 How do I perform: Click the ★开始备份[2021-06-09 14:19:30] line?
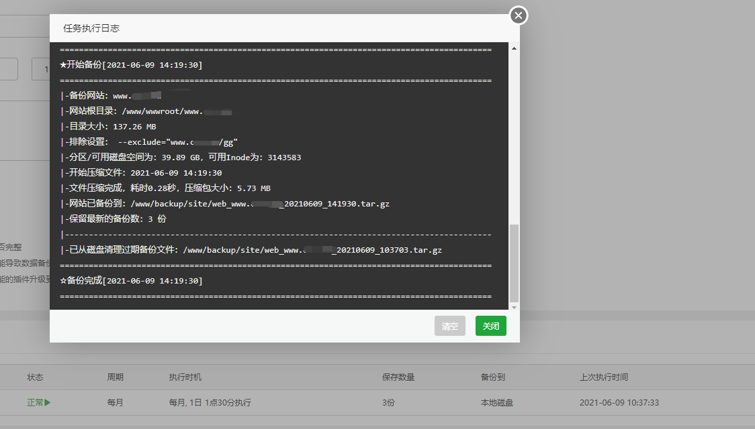[x=131, y=65]
